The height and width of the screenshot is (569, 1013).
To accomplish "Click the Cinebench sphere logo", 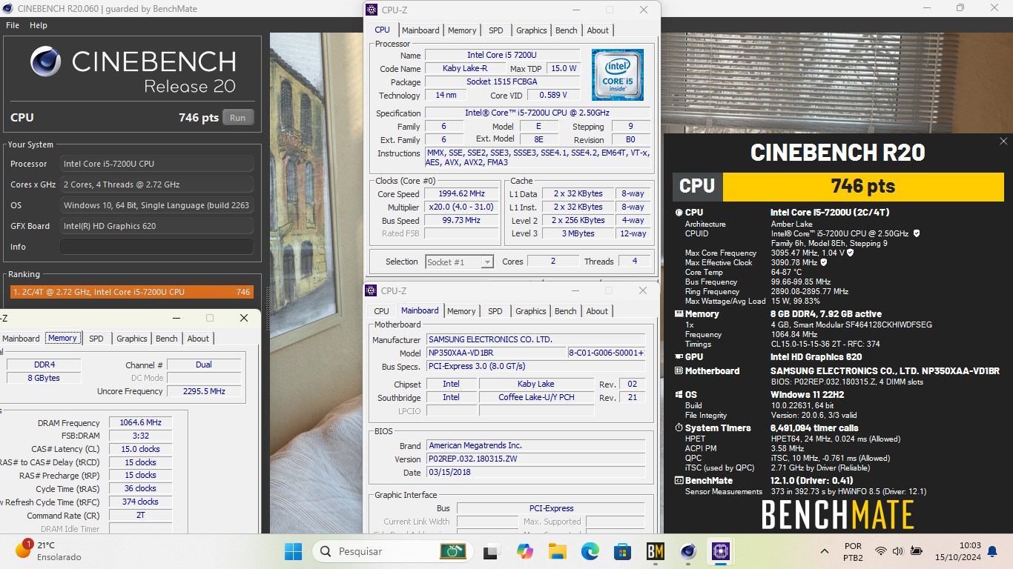I will click(x=46, y=61).
